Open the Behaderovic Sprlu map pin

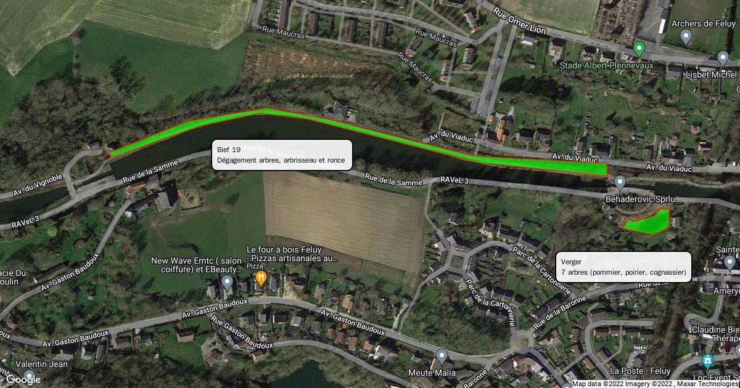[620, 182]
